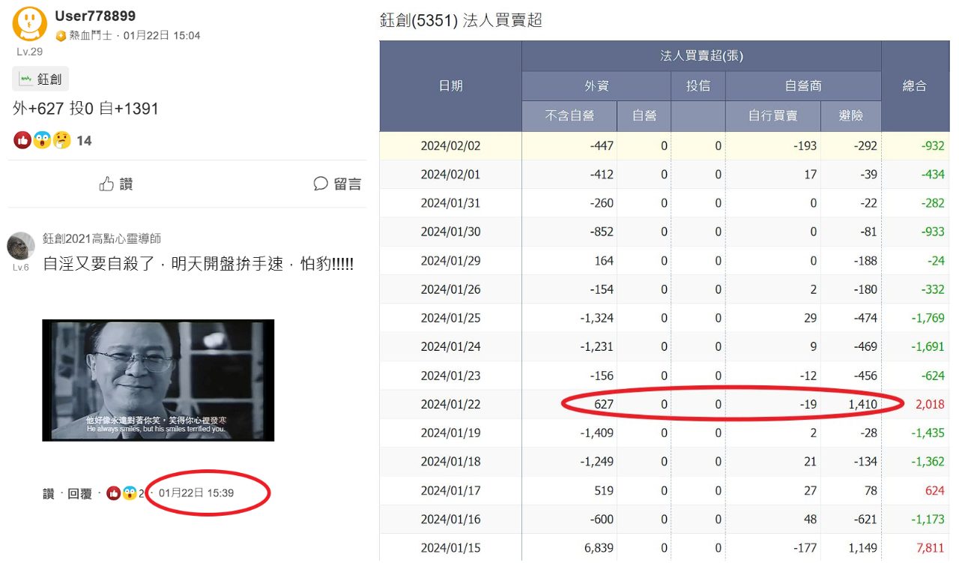
Task: Select the 2024/02/02 date cell
Action: tap(450, 146)
